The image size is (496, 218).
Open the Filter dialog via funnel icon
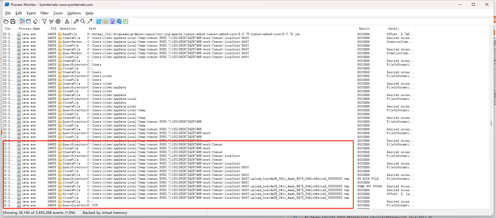(45, 21)
